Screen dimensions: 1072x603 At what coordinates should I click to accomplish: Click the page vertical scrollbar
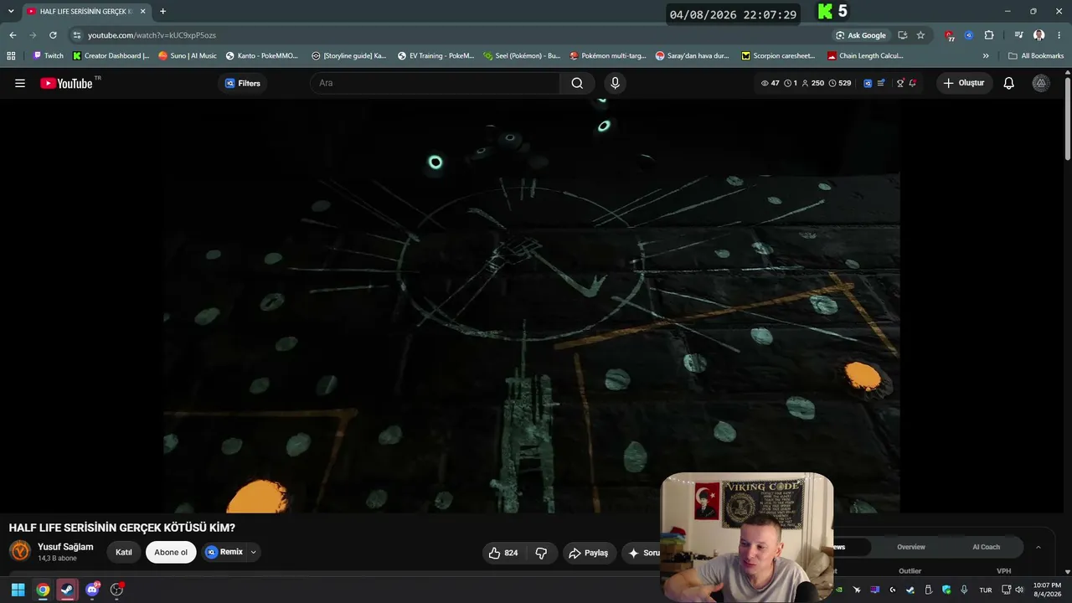tap(1068, 117)
